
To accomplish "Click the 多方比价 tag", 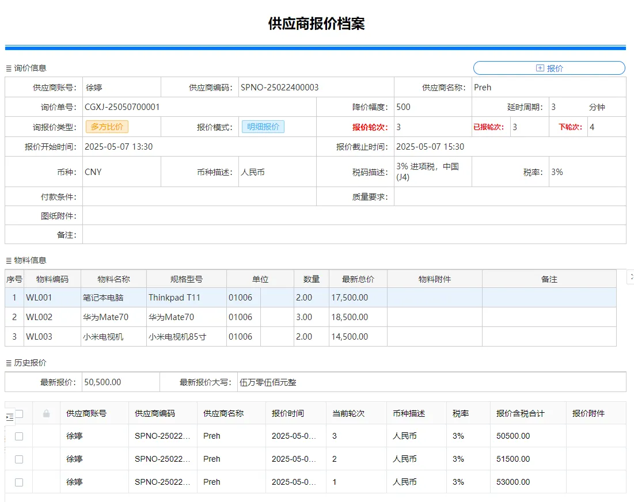I will pos(107,127).
